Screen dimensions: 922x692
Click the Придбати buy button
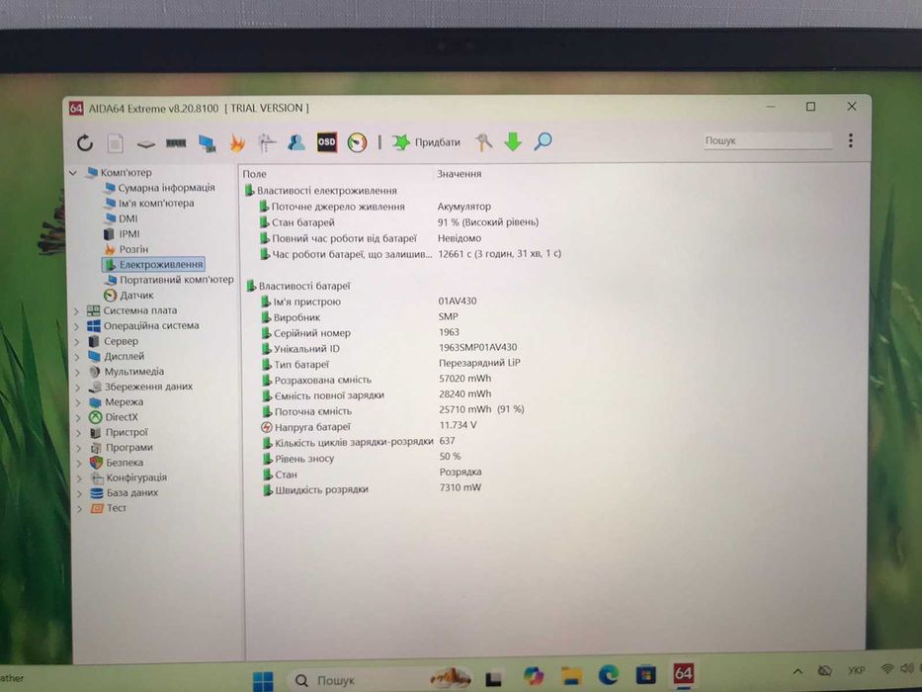coord(426,142)
